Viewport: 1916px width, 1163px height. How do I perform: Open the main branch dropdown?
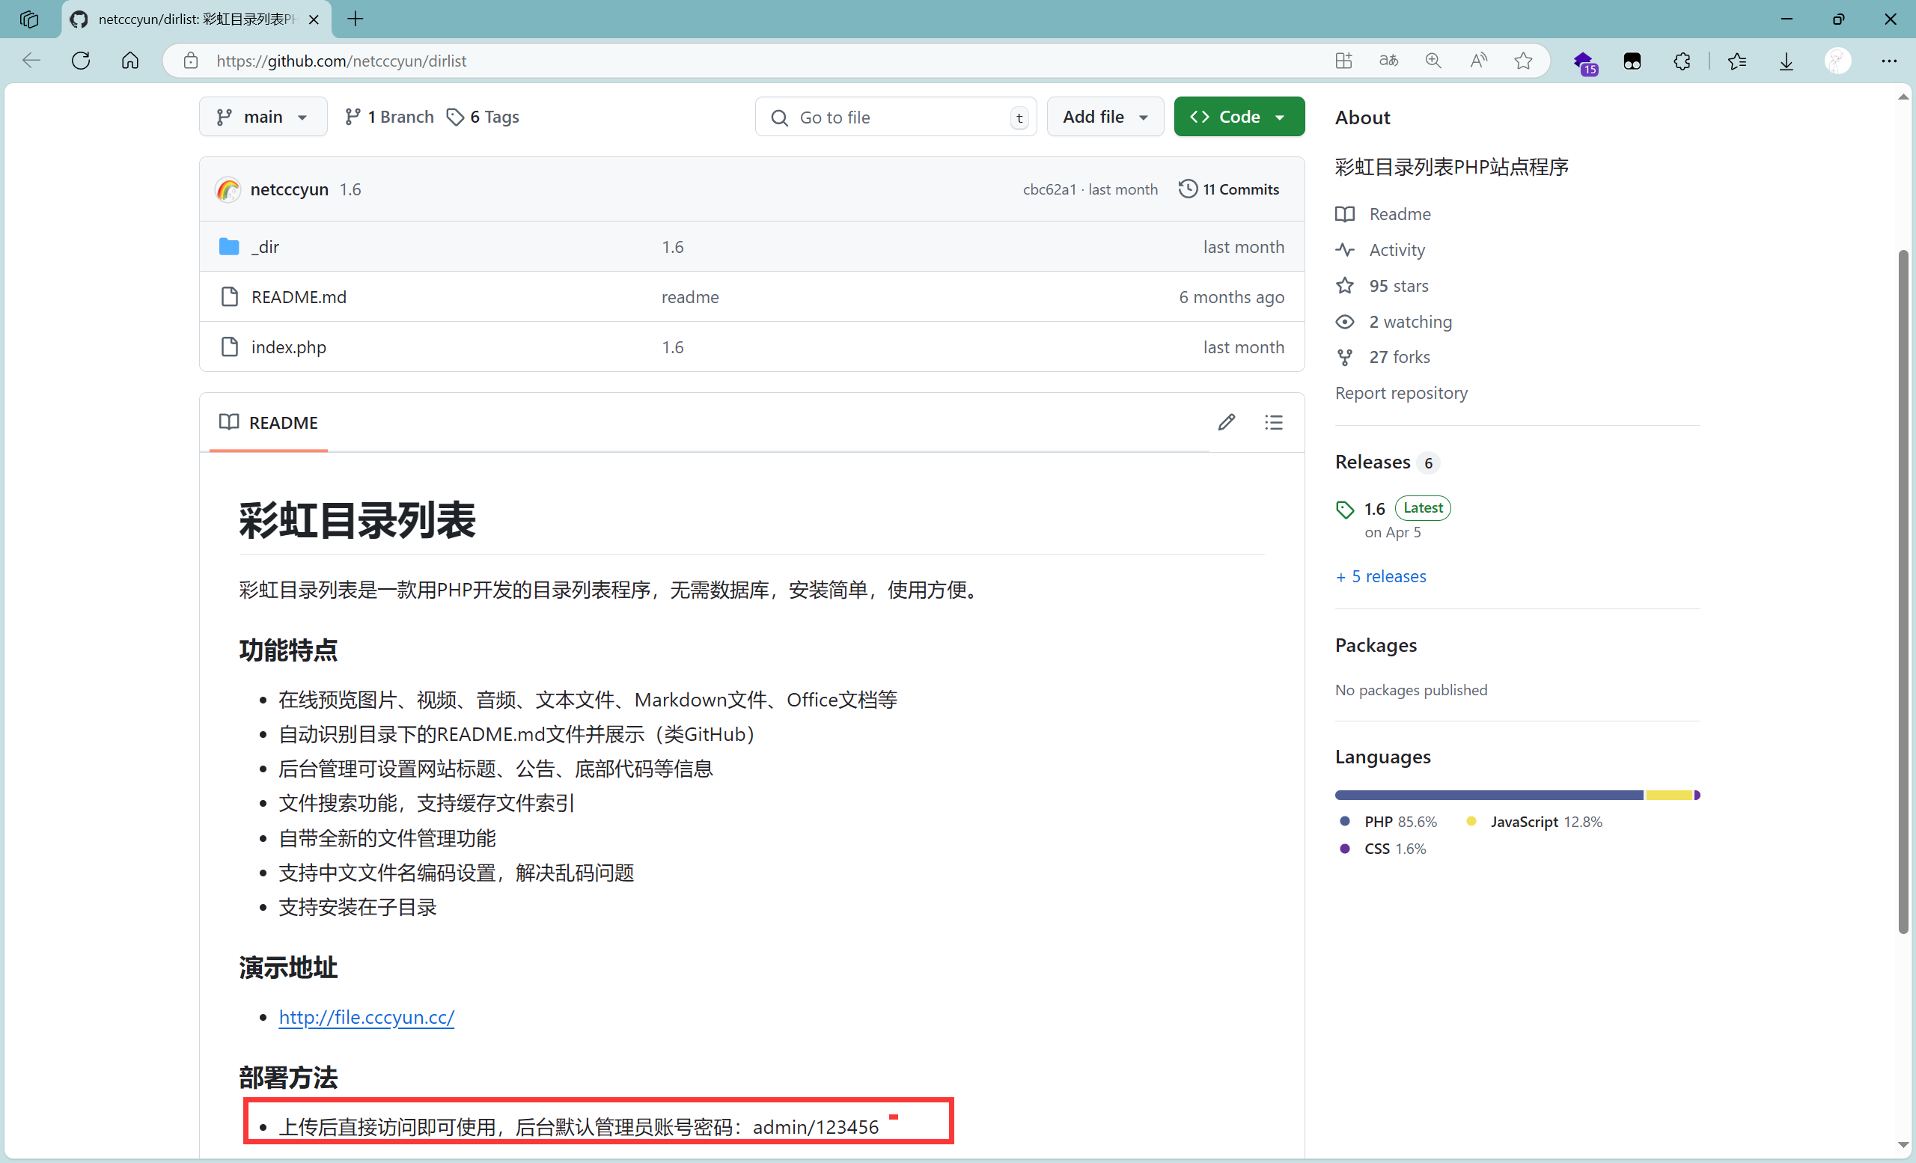point(263,117)
